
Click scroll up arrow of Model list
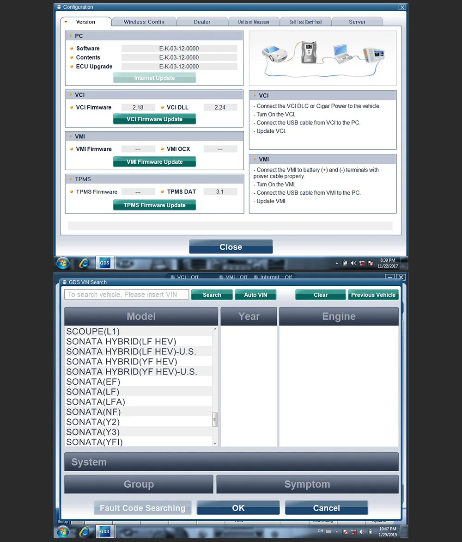pyautogui.click(x=215, y=329)
